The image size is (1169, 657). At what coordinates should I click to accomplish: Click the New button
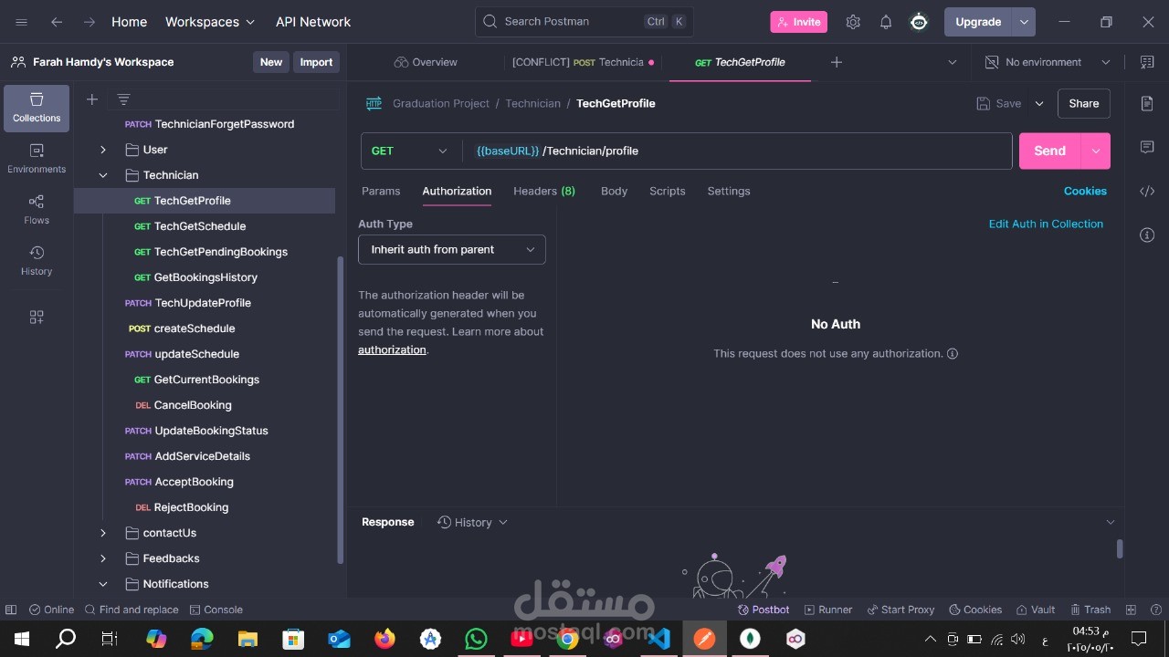pos(271,62)
